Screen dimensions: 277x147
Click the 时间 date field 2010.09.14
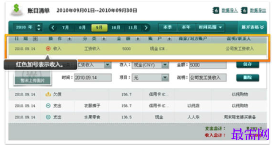93,78
